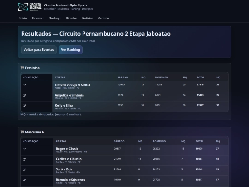Click the Resultado por categoria subtitle
The height and width of the screenshot is (187, 249).
point(58,41)
